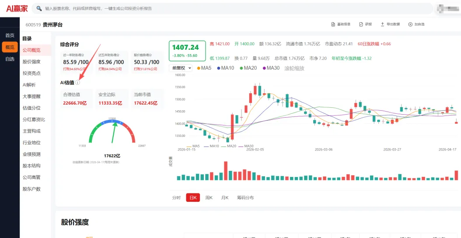
Task: Switch chart to 周K view
Action: 209,197
